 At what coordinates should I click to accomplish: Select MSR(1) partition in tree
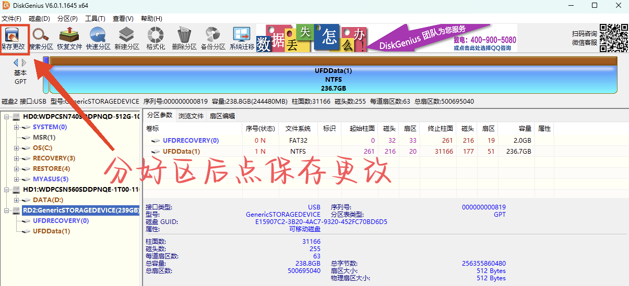[44, 138]
